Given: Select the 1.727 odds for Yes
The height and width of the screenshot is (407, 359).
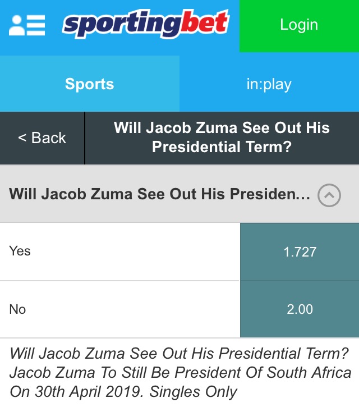Looking at the screenshot, I should click(x=300, y=252).
